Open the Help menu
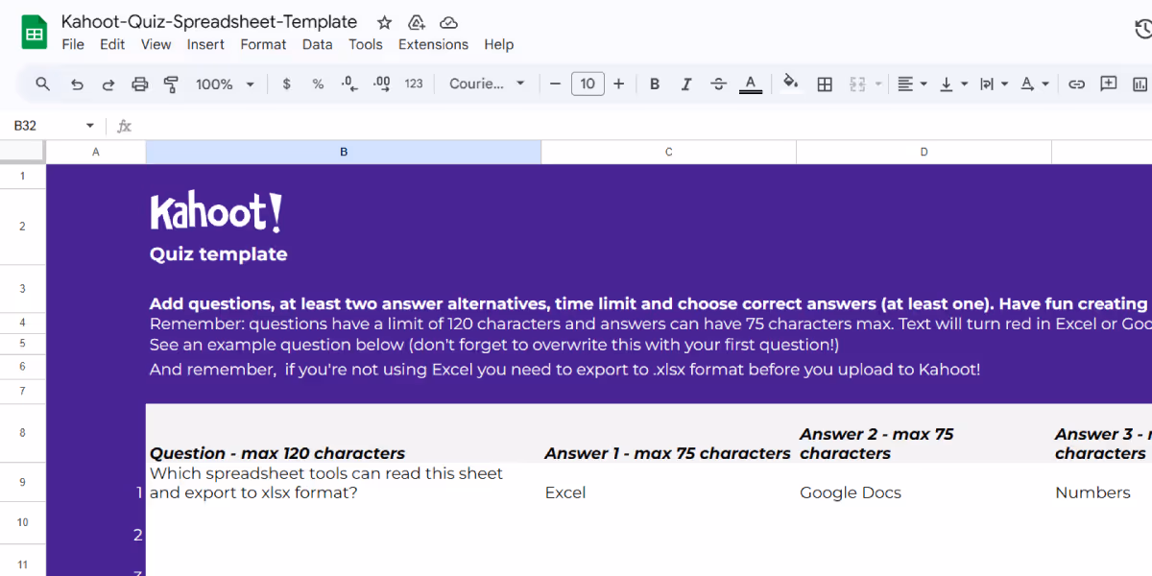The width and height of the screenshot is (1152, 576). 498,44
